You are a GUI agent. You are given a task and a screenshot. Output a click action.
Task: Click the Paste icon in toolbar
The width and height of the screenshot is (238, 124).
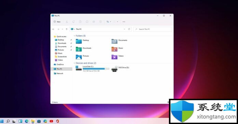[80, 22]
